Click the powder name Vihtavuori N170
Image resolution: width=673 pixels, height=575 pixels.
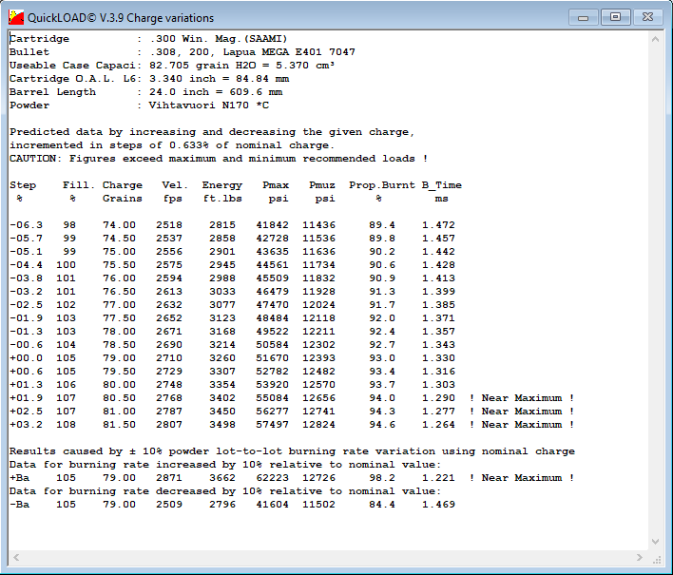tap(199, 105)
